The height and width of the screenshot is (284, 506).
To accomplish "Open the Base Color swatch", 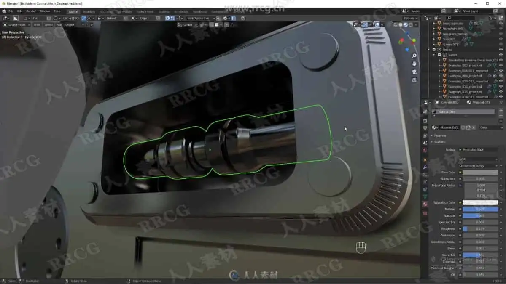I will [x=480, y=172].
